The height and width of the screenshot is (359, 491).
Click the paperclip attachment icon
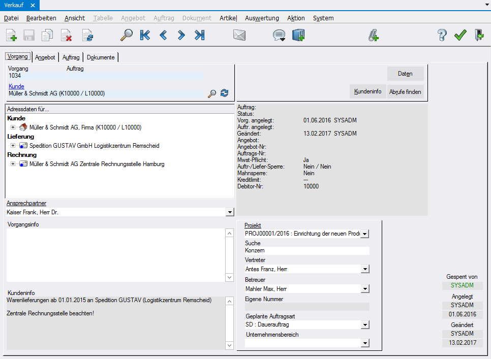pyautogui.click(x=374, y=35)
